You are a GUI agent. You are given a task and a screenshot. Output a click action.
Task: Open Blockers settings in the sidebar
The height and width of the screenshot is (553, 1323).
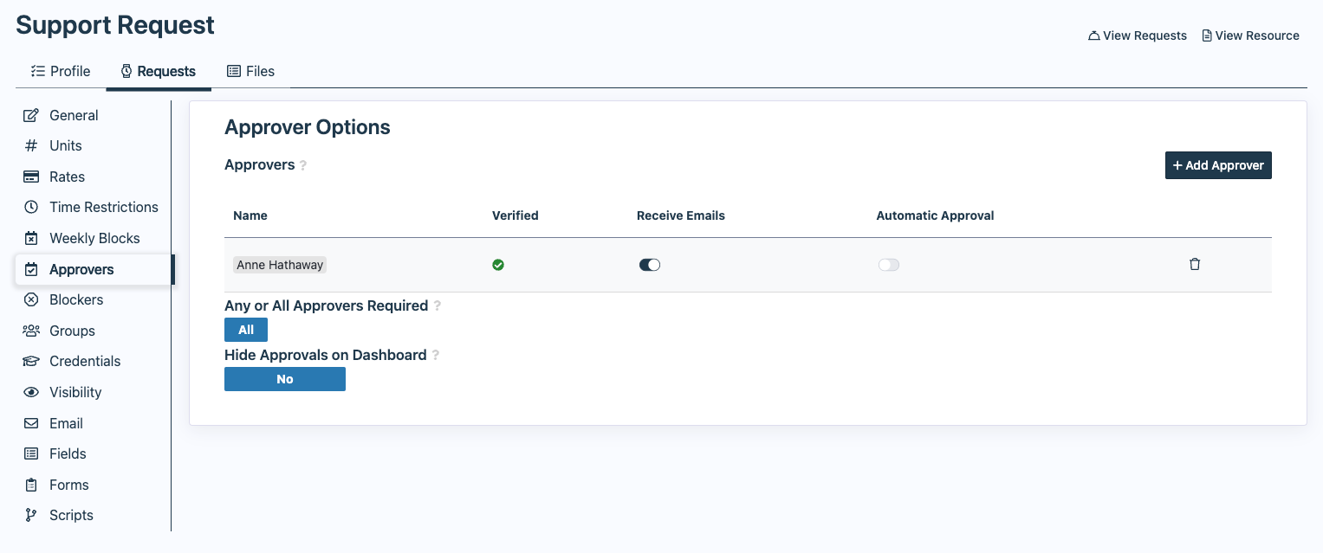pos(75,299)
